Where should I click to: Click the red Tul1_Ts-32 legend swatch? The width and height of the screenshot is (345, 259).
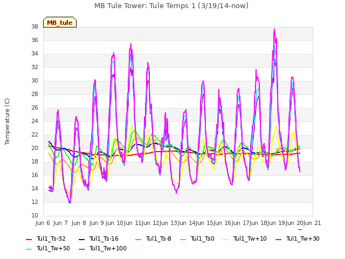[x=29, y=239]
